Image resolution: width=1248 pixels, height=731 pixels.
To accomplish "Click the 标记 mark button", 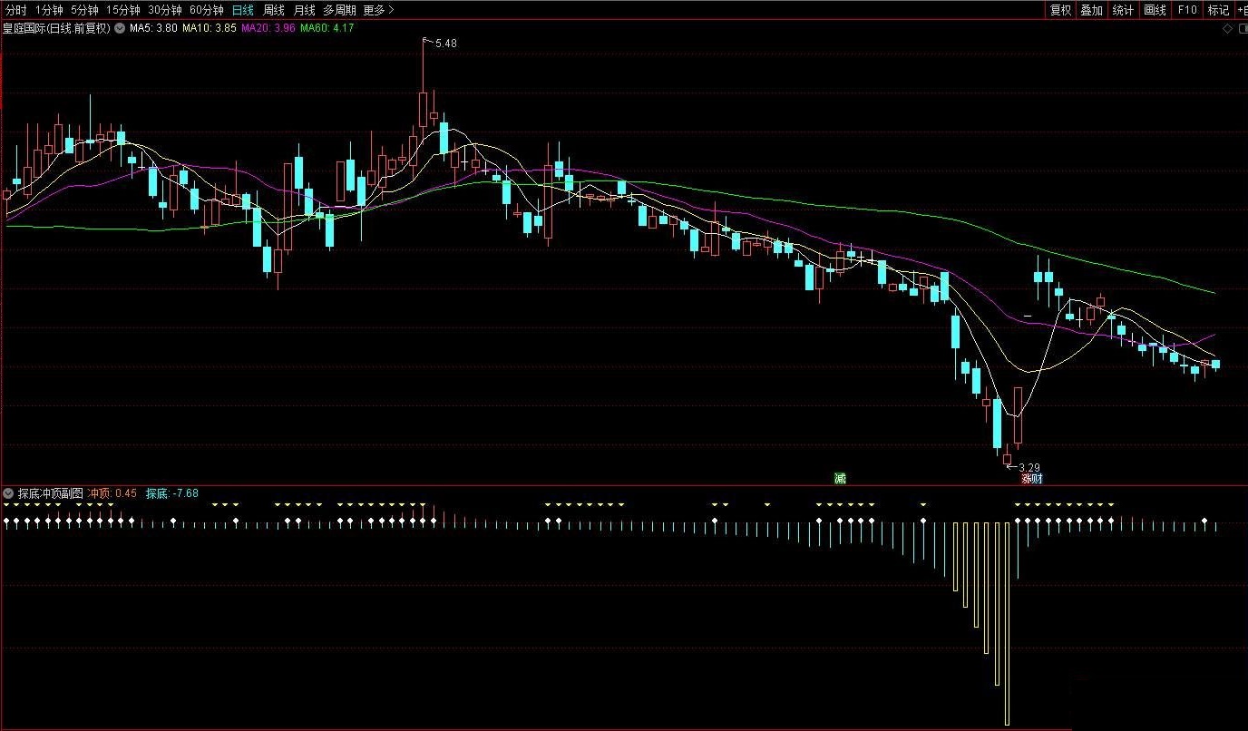I will pos(1218,10).
